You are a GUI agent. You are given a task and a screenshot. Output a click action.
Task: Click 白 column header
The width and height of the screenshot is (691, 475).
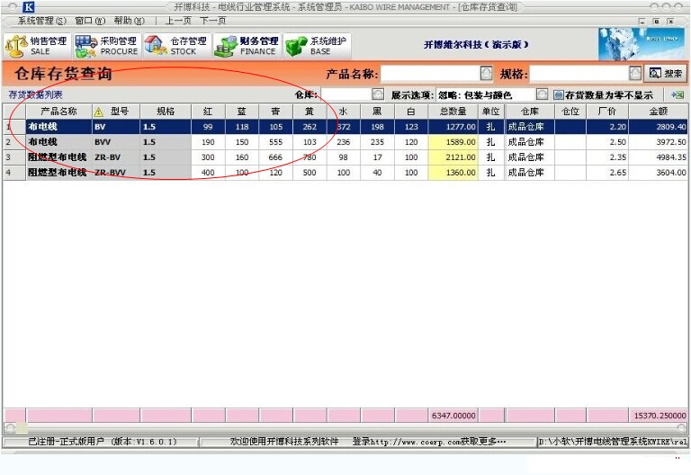pyautogui.click(x=411, y=112)
